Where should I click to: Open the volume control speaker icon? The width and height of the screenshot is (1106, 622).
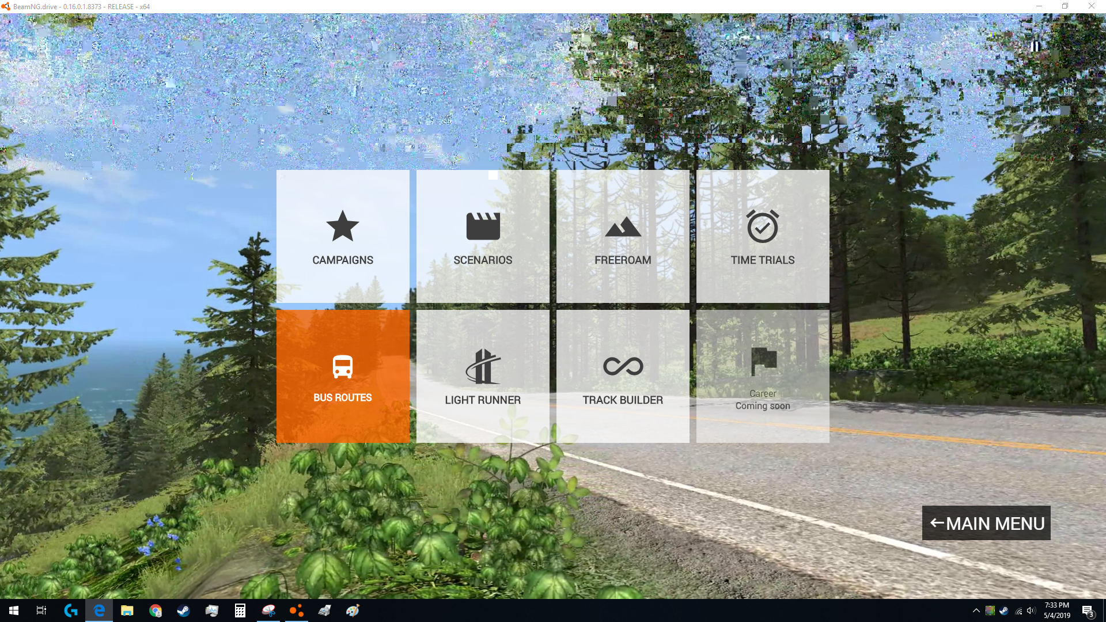(x=1031, y=610)
